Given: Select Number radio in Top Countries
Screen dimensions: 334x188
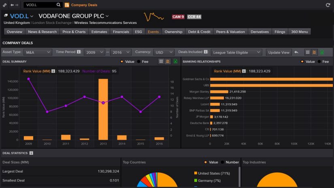Looking at the screenshot, I should 222,162.
